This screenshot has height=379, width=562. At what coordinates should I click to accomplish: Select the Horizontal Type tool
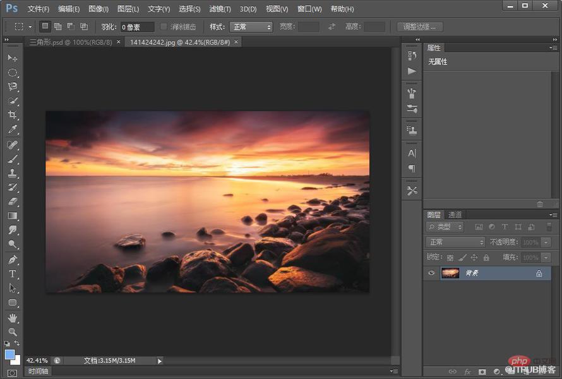13,274
